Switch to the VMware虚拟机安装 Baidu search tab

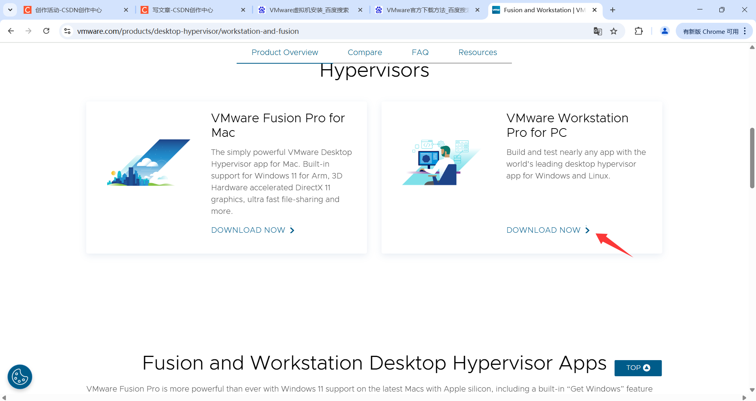click(303, 10)
